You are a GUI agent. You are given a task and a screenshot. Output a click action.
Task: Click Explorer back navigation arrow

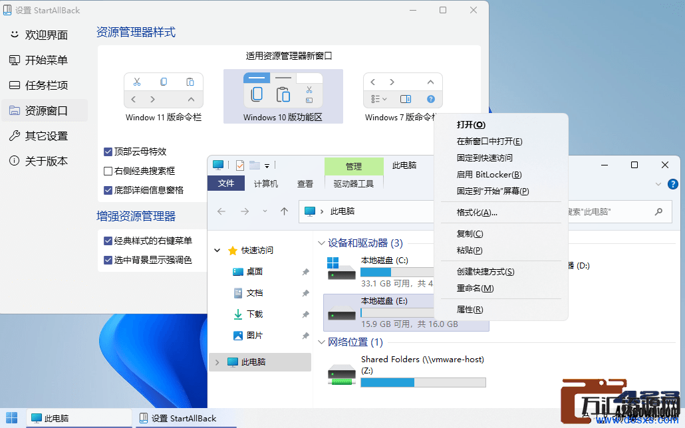click(221, 211)
